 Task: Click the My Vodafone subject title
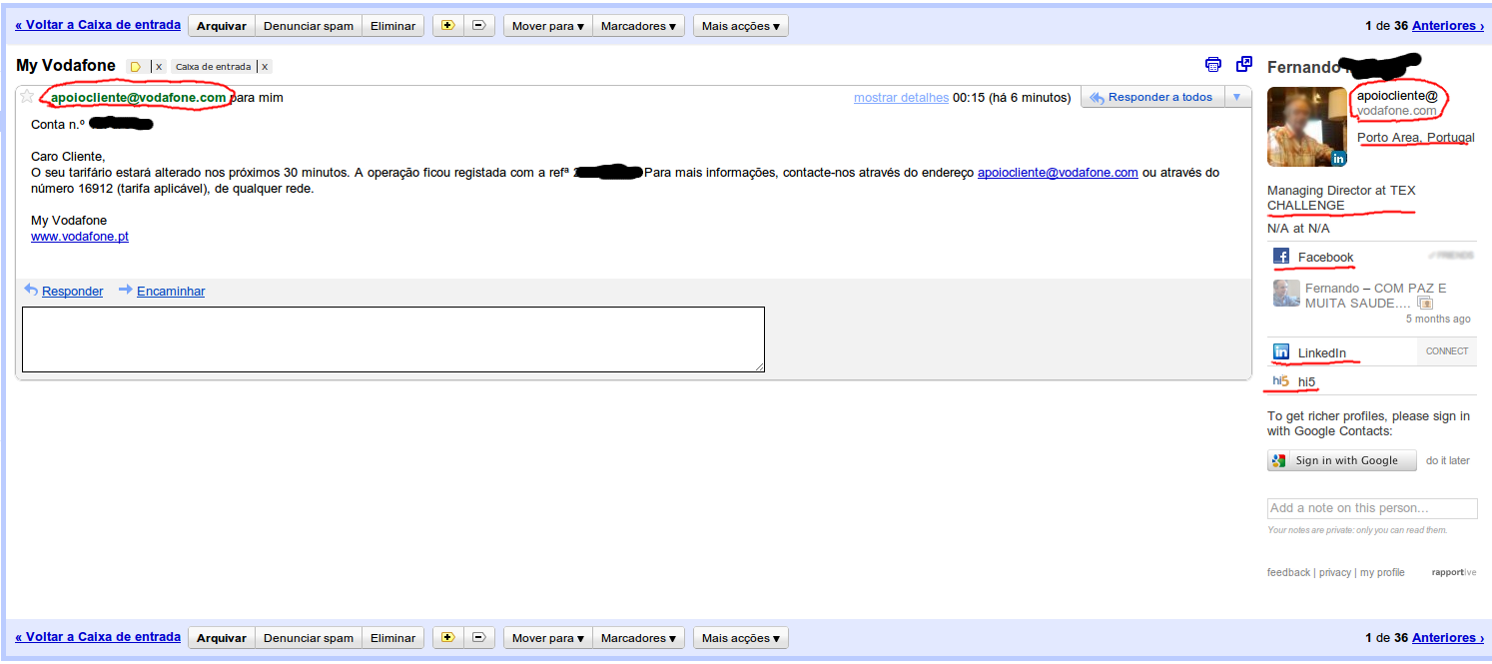(66, 65)
